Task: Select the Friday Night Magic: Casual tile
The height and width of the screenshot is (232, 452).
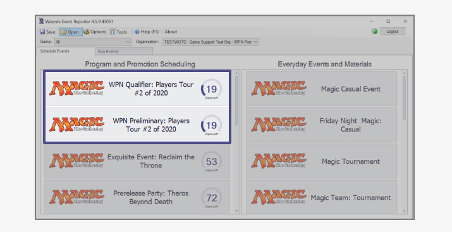Action: 322,125
